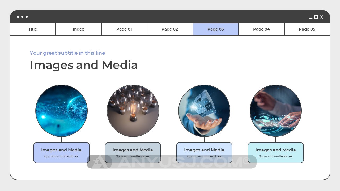Click the minimize icon in the title bar

coord(311,18)
